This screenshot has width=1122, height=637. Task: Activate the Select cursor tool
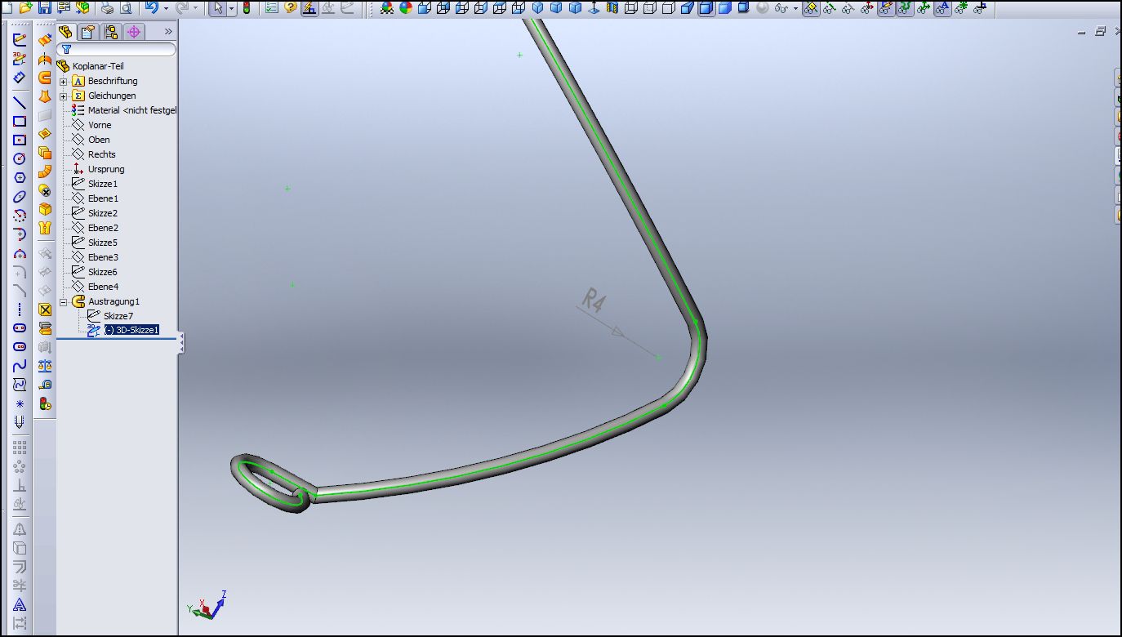[x=217, y=8]
